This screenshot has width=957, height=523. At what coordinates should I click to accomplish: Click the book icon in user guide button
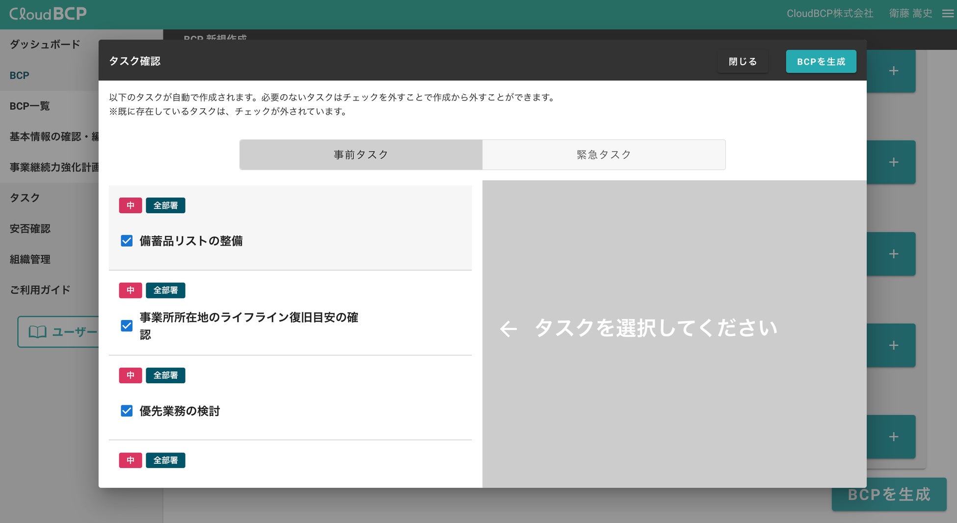tap(37, 332)
